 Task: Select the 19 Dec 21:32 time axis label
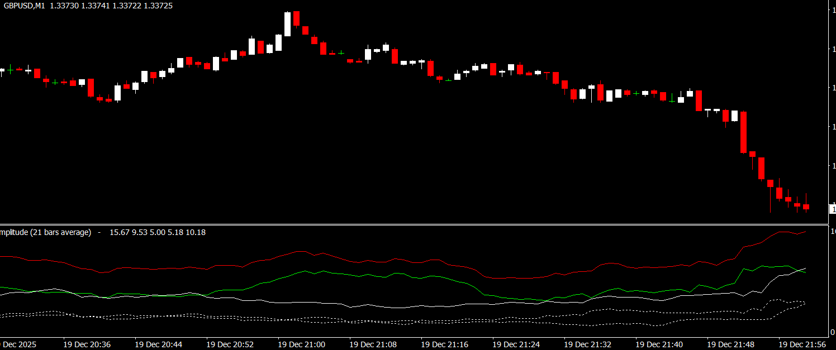(587, 344)
